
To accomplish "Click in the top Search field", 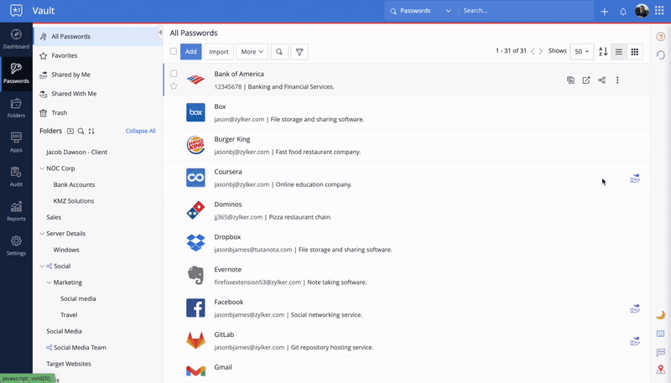I will [x=527, y=11].
